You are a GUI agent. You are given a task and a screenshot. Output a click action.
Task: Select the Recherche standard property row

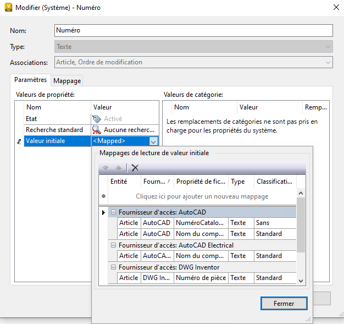point(91,130)
